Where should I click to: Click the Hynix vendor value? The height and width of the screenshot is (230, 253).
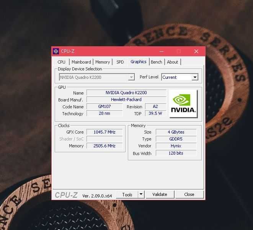[x=176, y=146]
